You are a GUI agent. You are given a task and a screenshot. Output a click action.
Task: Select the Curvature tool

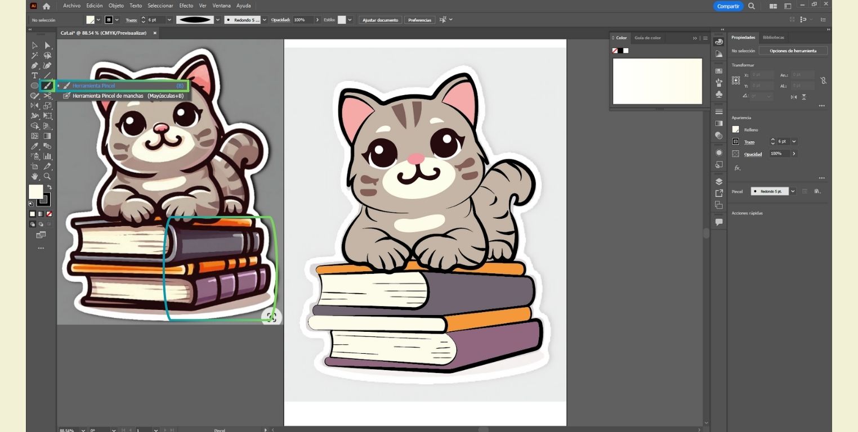point(47,65)
